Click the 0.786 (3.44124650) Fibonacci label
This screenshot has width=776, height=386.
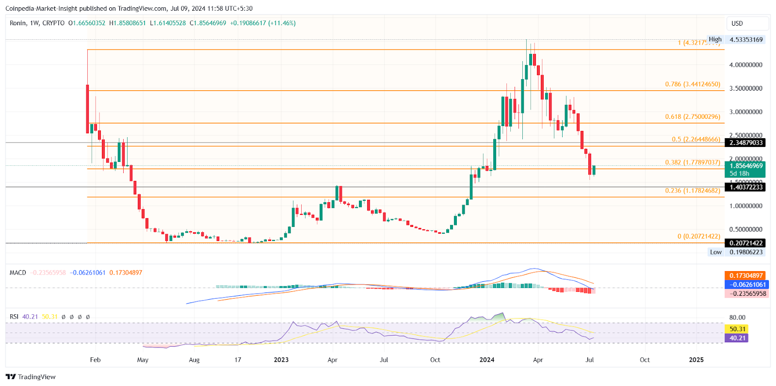click(693, 84)
